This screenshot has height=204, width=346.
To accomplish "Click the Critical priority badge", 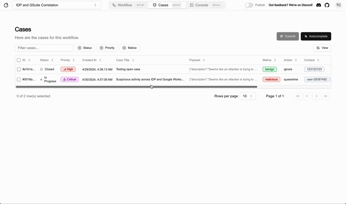I will click(70, 79).
